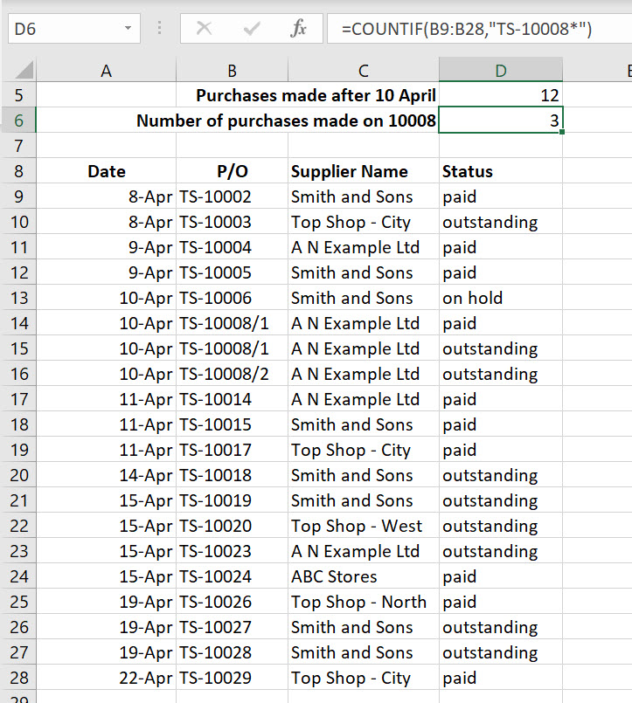
Task: Click the 14-Apr date cell
Action: coord(106,475)
